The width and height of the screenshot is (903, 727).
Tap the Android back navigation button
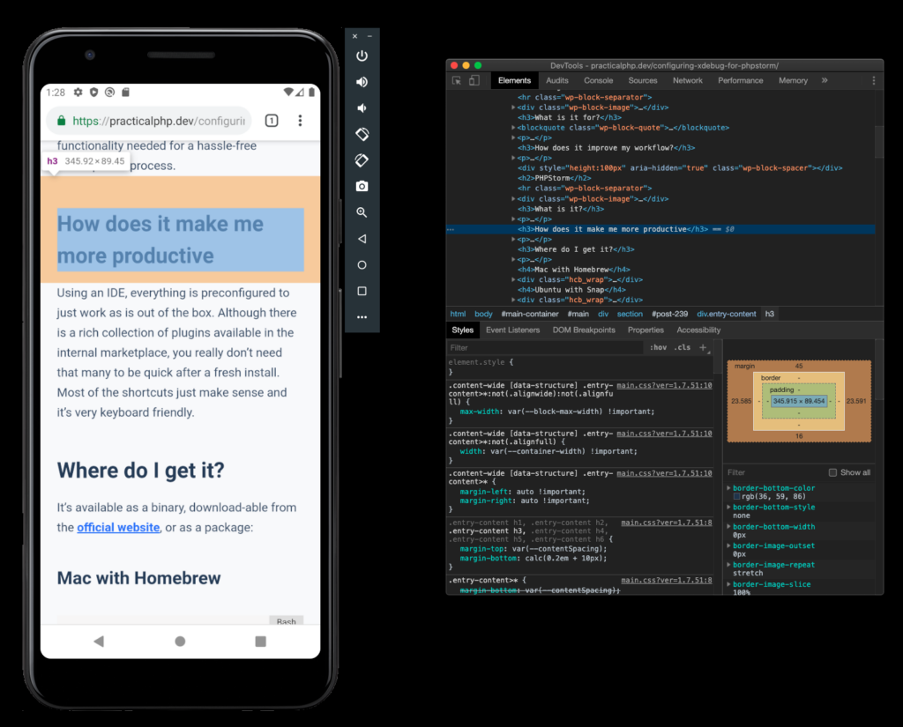point(99,641)
